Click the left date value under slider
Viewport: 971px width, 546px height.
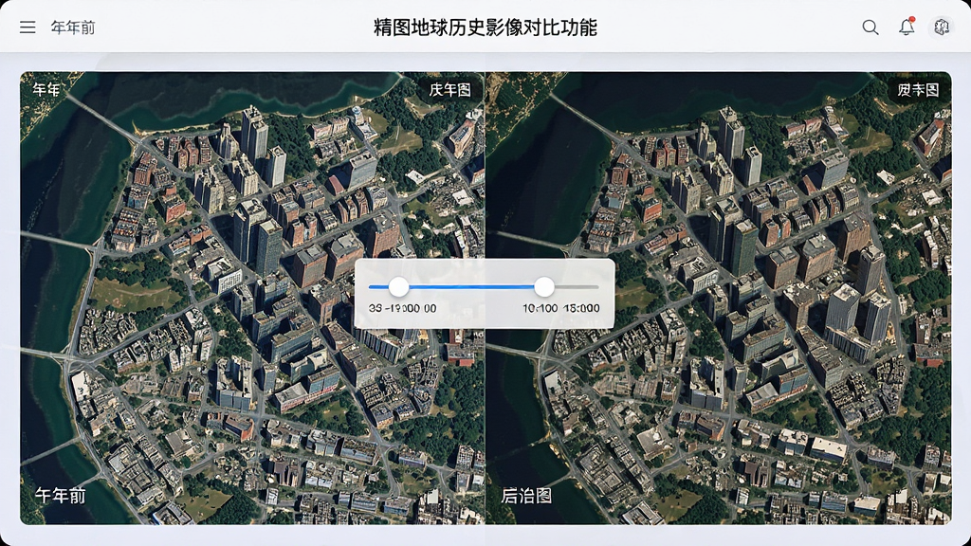coord(402,308)
